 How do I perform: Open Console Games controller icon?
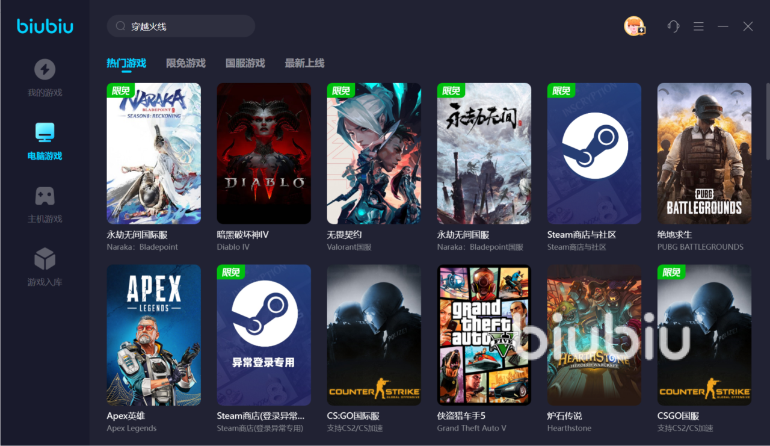[45, 196]
